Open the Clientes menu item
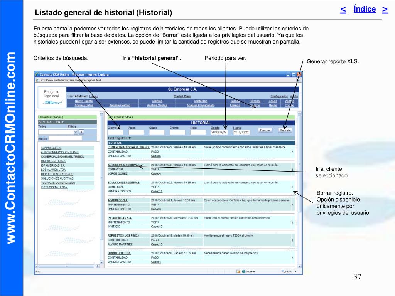 coord(157,101)
